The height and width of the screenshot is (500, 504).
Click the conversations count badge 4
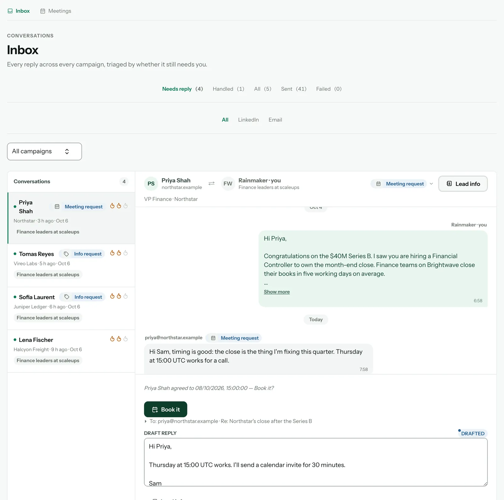coord(124,181)
